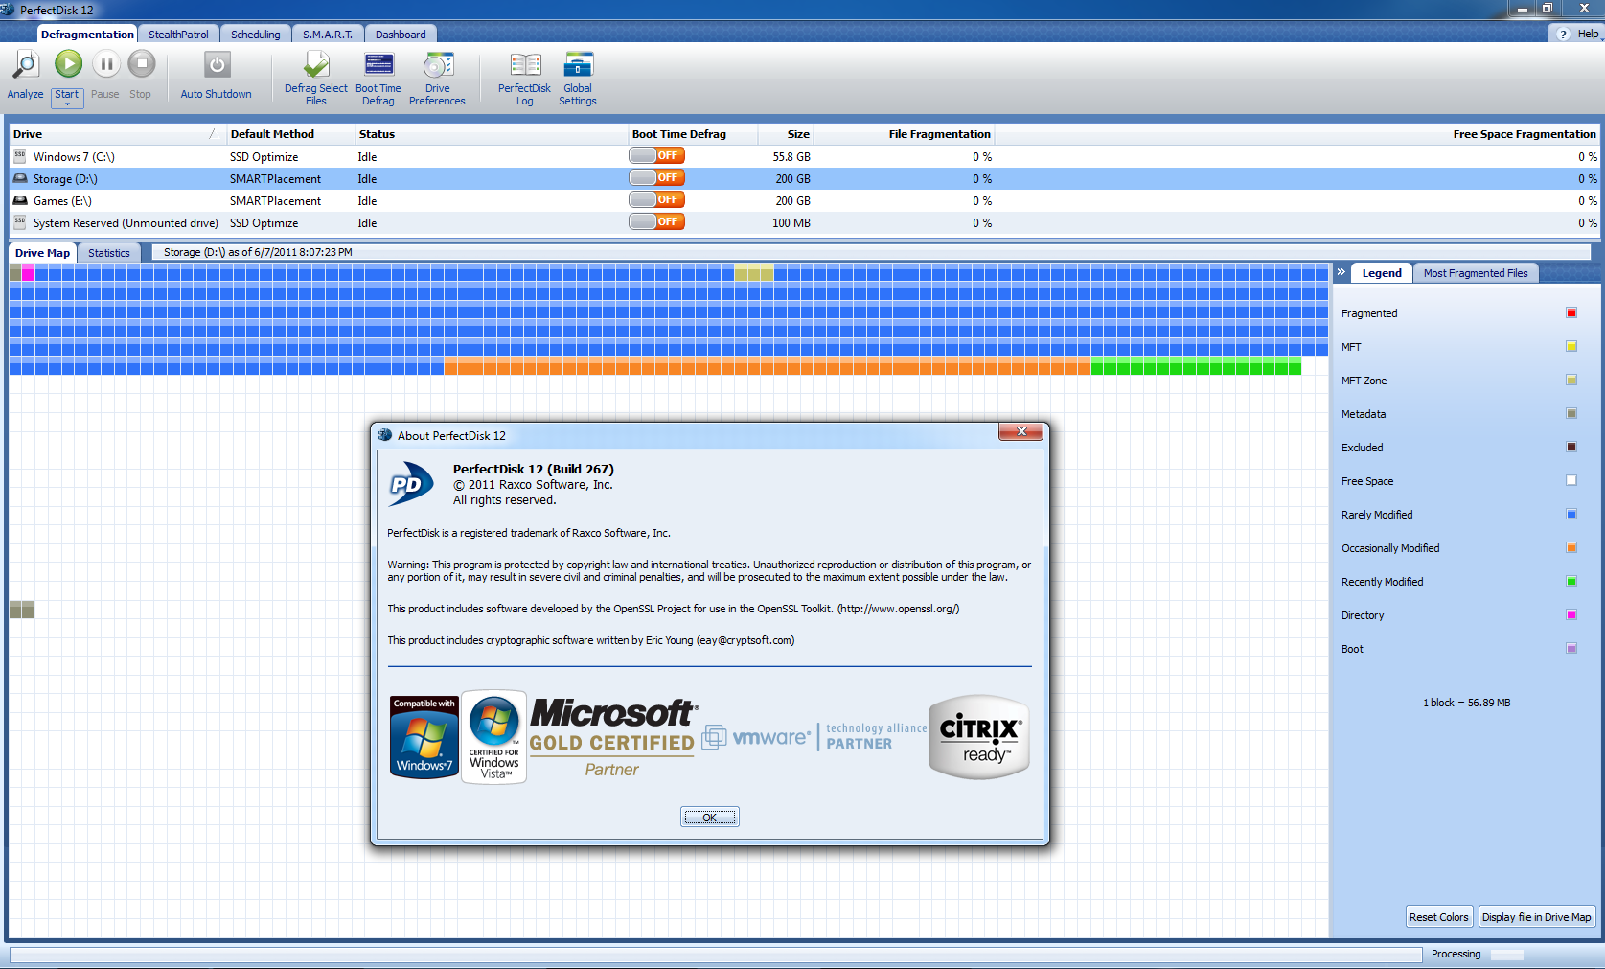Enable Boot Time Defrag for Storage (D:\)
The height and width of the screenshot is (969, 1605).
click(x=656, y=178)
